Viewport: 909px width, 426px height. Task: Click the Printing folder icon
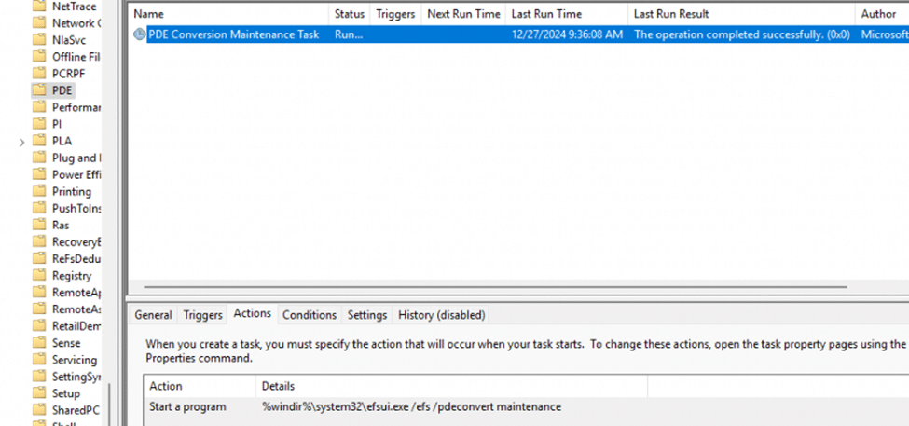click(x=39, y=191)
